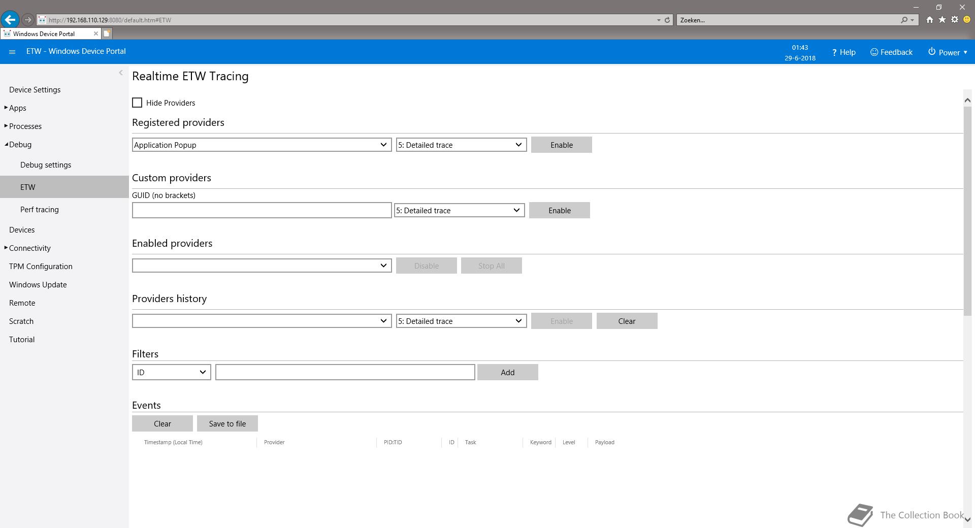This screenshot has height=528, width=975.
Task: Add the filter
Action: click(x=508, y=372)
